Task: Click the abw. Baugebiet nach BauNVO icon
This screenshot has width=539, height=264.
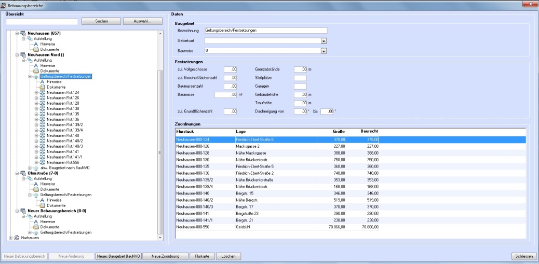Action: coord(36,168)
